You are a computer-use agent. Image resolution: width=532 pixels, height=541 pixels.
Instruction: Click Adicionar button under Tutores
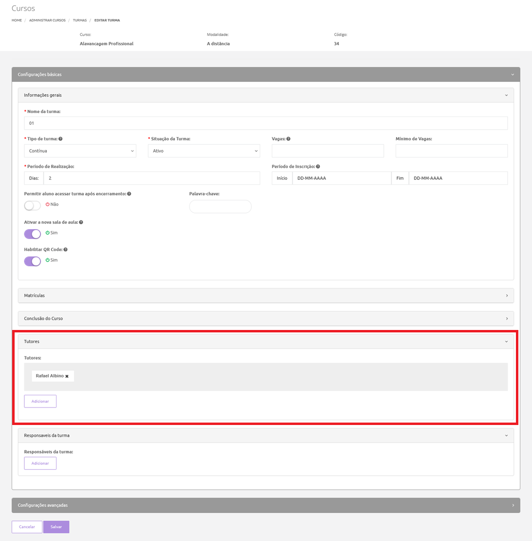point(40,401)
